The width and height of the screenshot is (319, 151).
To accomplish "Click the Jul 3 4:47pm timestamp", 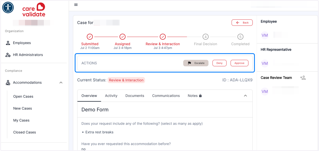I will point(163,48).
